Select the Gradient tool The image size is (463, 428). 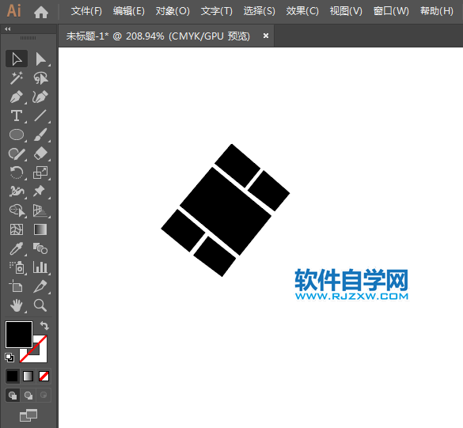pyautogui.click(x=40, y=229)
